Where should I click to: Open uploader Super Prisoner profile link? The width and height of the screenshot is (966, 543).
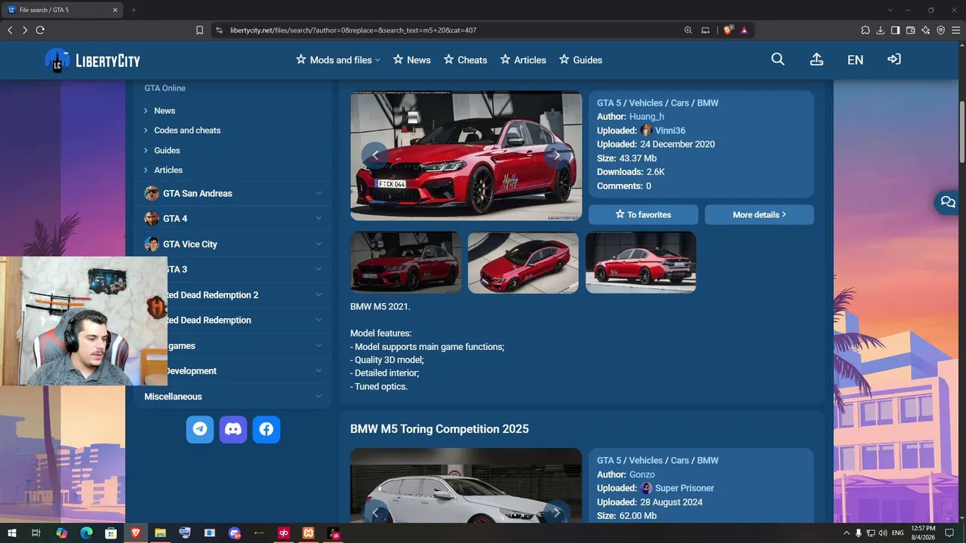pyautogui.click(x=685, y=488)
